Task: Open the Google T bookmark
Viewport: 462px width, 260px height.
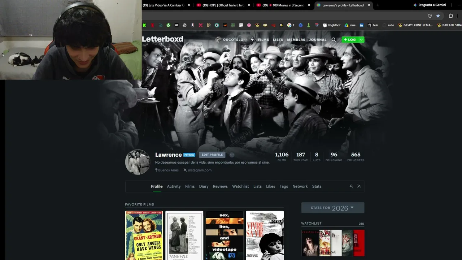Action: pos(291,25)
